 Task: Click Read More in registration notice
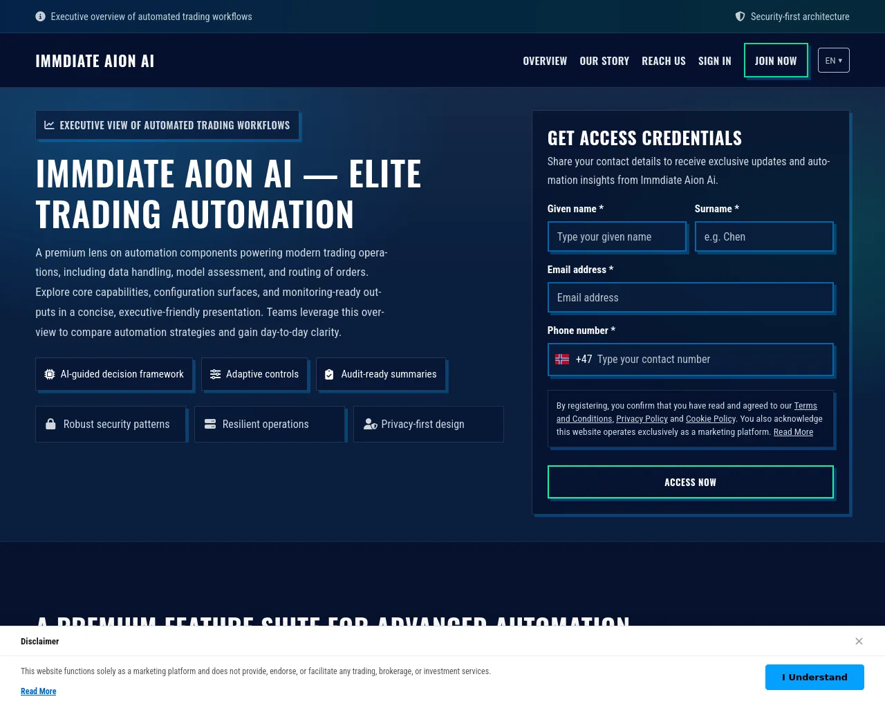tap(793, 432)
